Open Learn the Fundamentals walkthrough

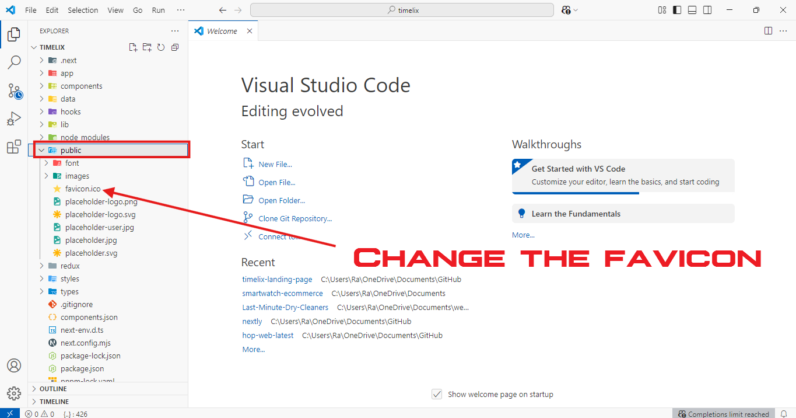[623, 214]
